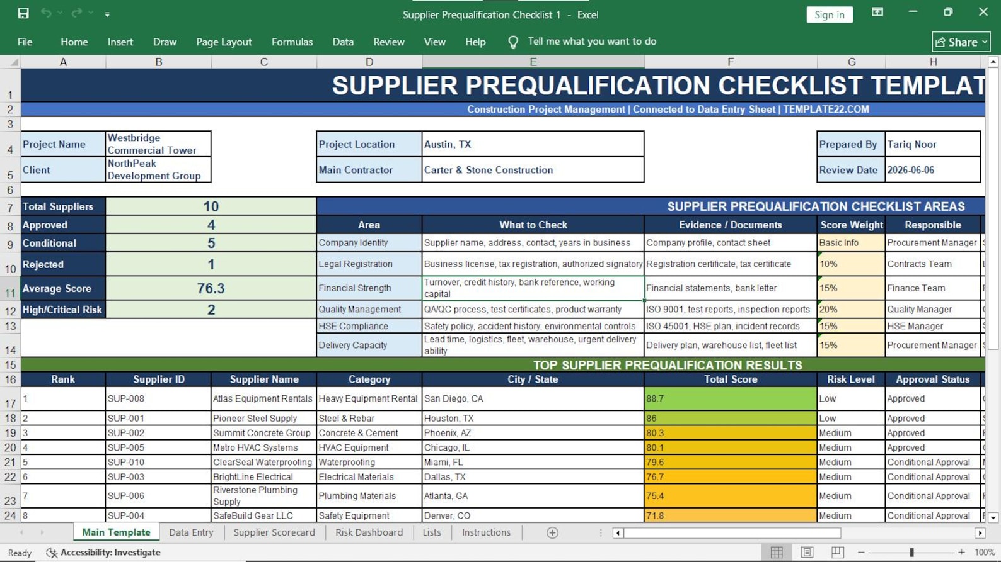Screen dimensions: 1001x562
Task: Click the Save icon in title bar
Action: (23, 13)
